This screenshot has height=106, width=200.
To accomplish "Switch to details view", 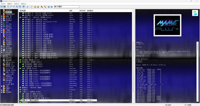I will tap(17, 7).
